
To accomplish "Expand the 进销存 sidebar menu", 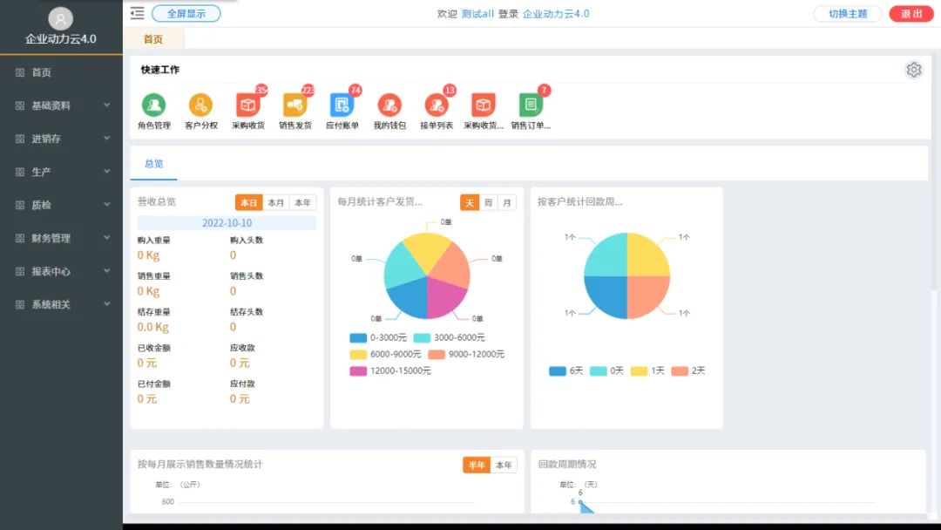I will tap(61, 139).
